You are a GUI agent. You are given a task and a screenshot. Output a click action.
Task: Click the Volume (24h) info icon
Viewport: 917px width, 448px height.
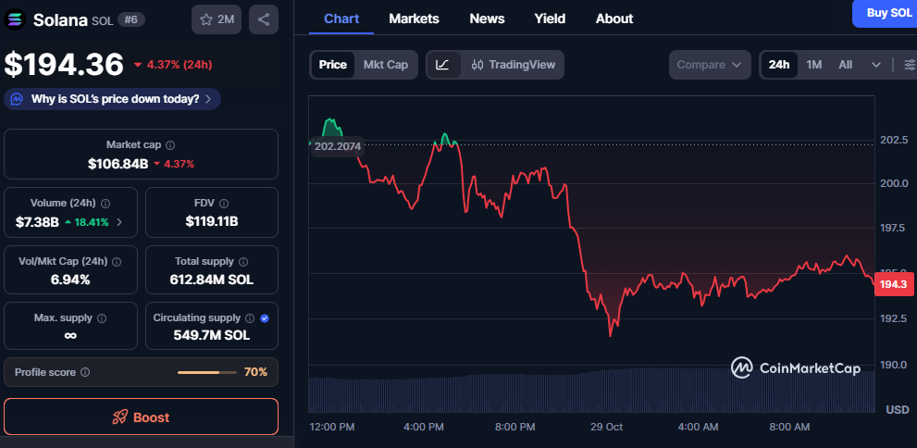[105, 204]
